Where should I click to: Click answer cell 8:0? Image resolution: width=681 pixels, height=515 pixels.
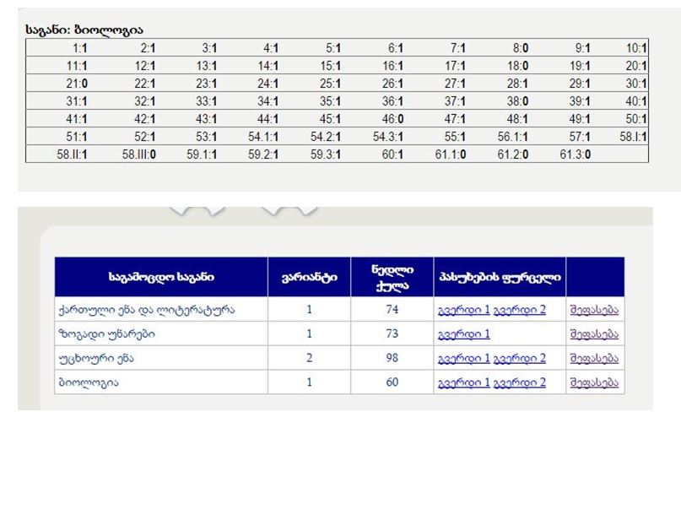521,48
